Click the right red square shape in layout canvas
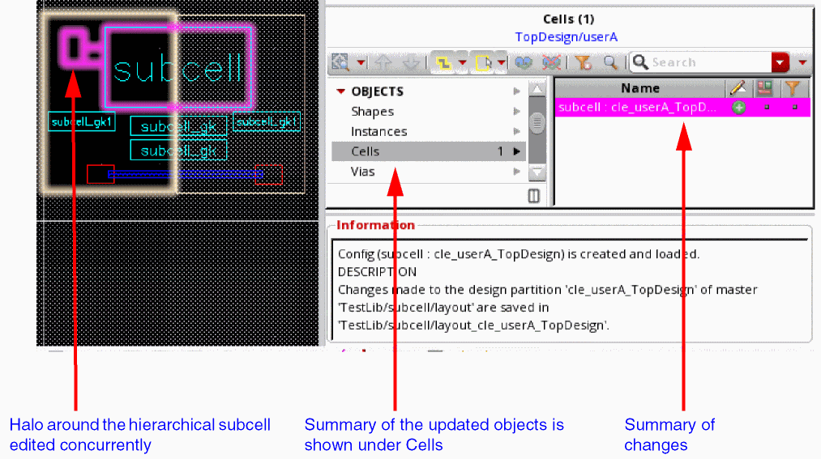 click(x=269, y=175)
